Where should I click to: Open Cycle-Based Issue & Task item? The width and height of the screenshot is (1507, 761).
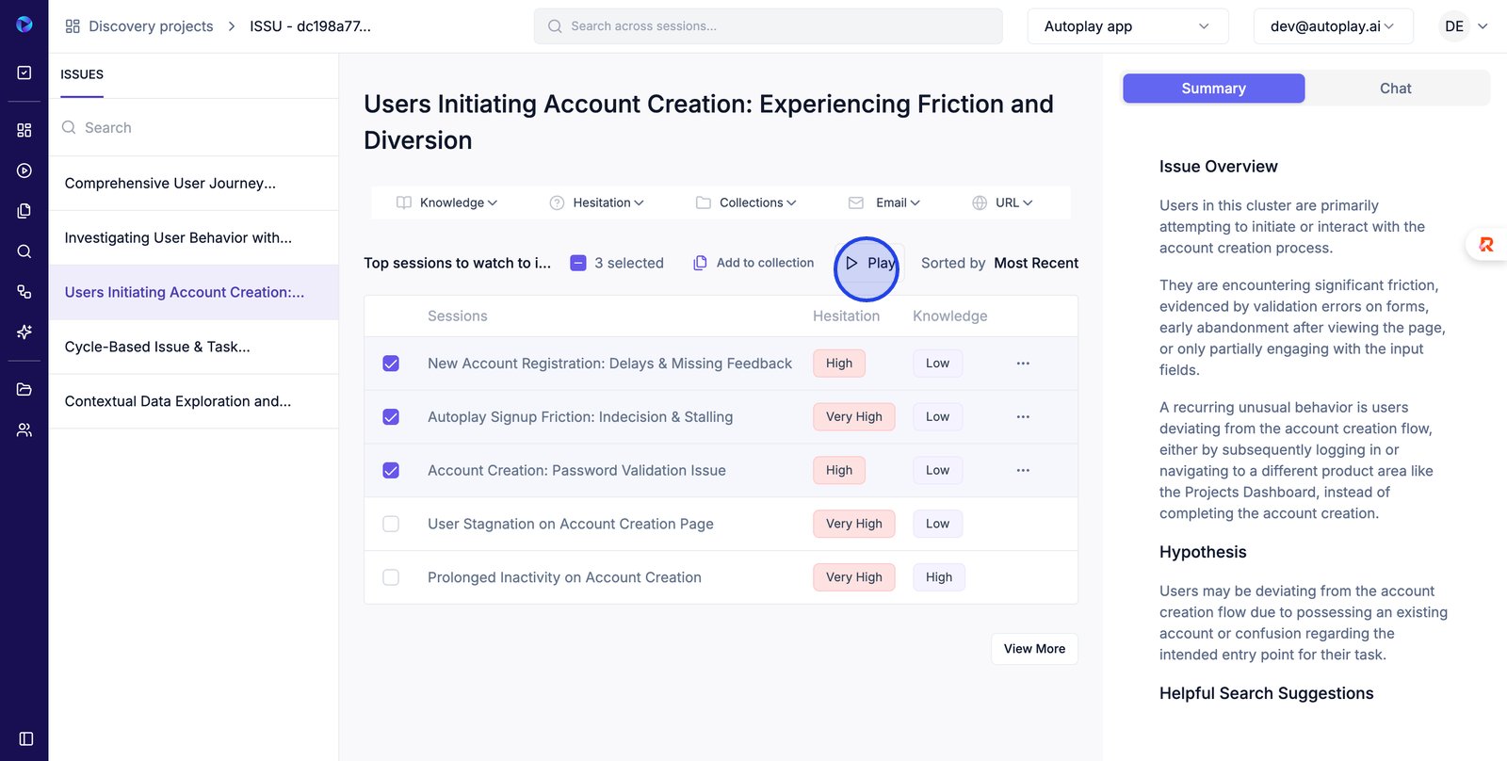[x=157, y=347]
